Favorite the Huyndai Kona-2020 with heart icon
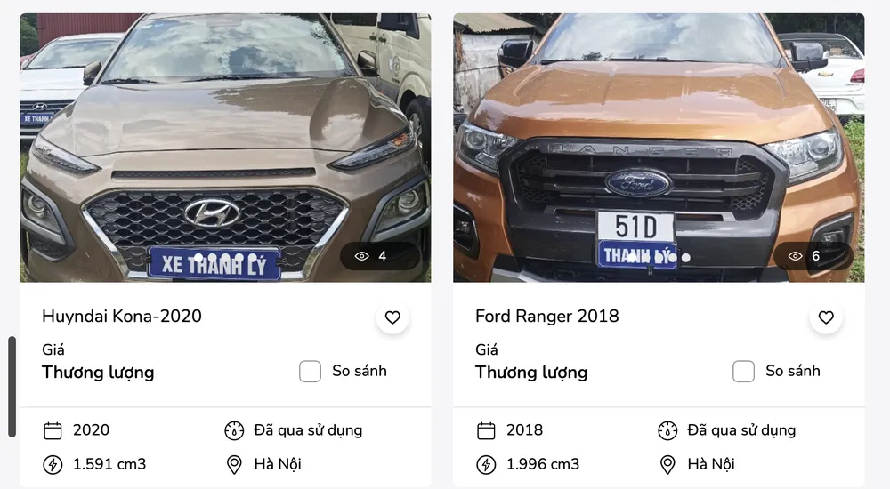Screen dimensions: 890x489 tap(392, 317)
